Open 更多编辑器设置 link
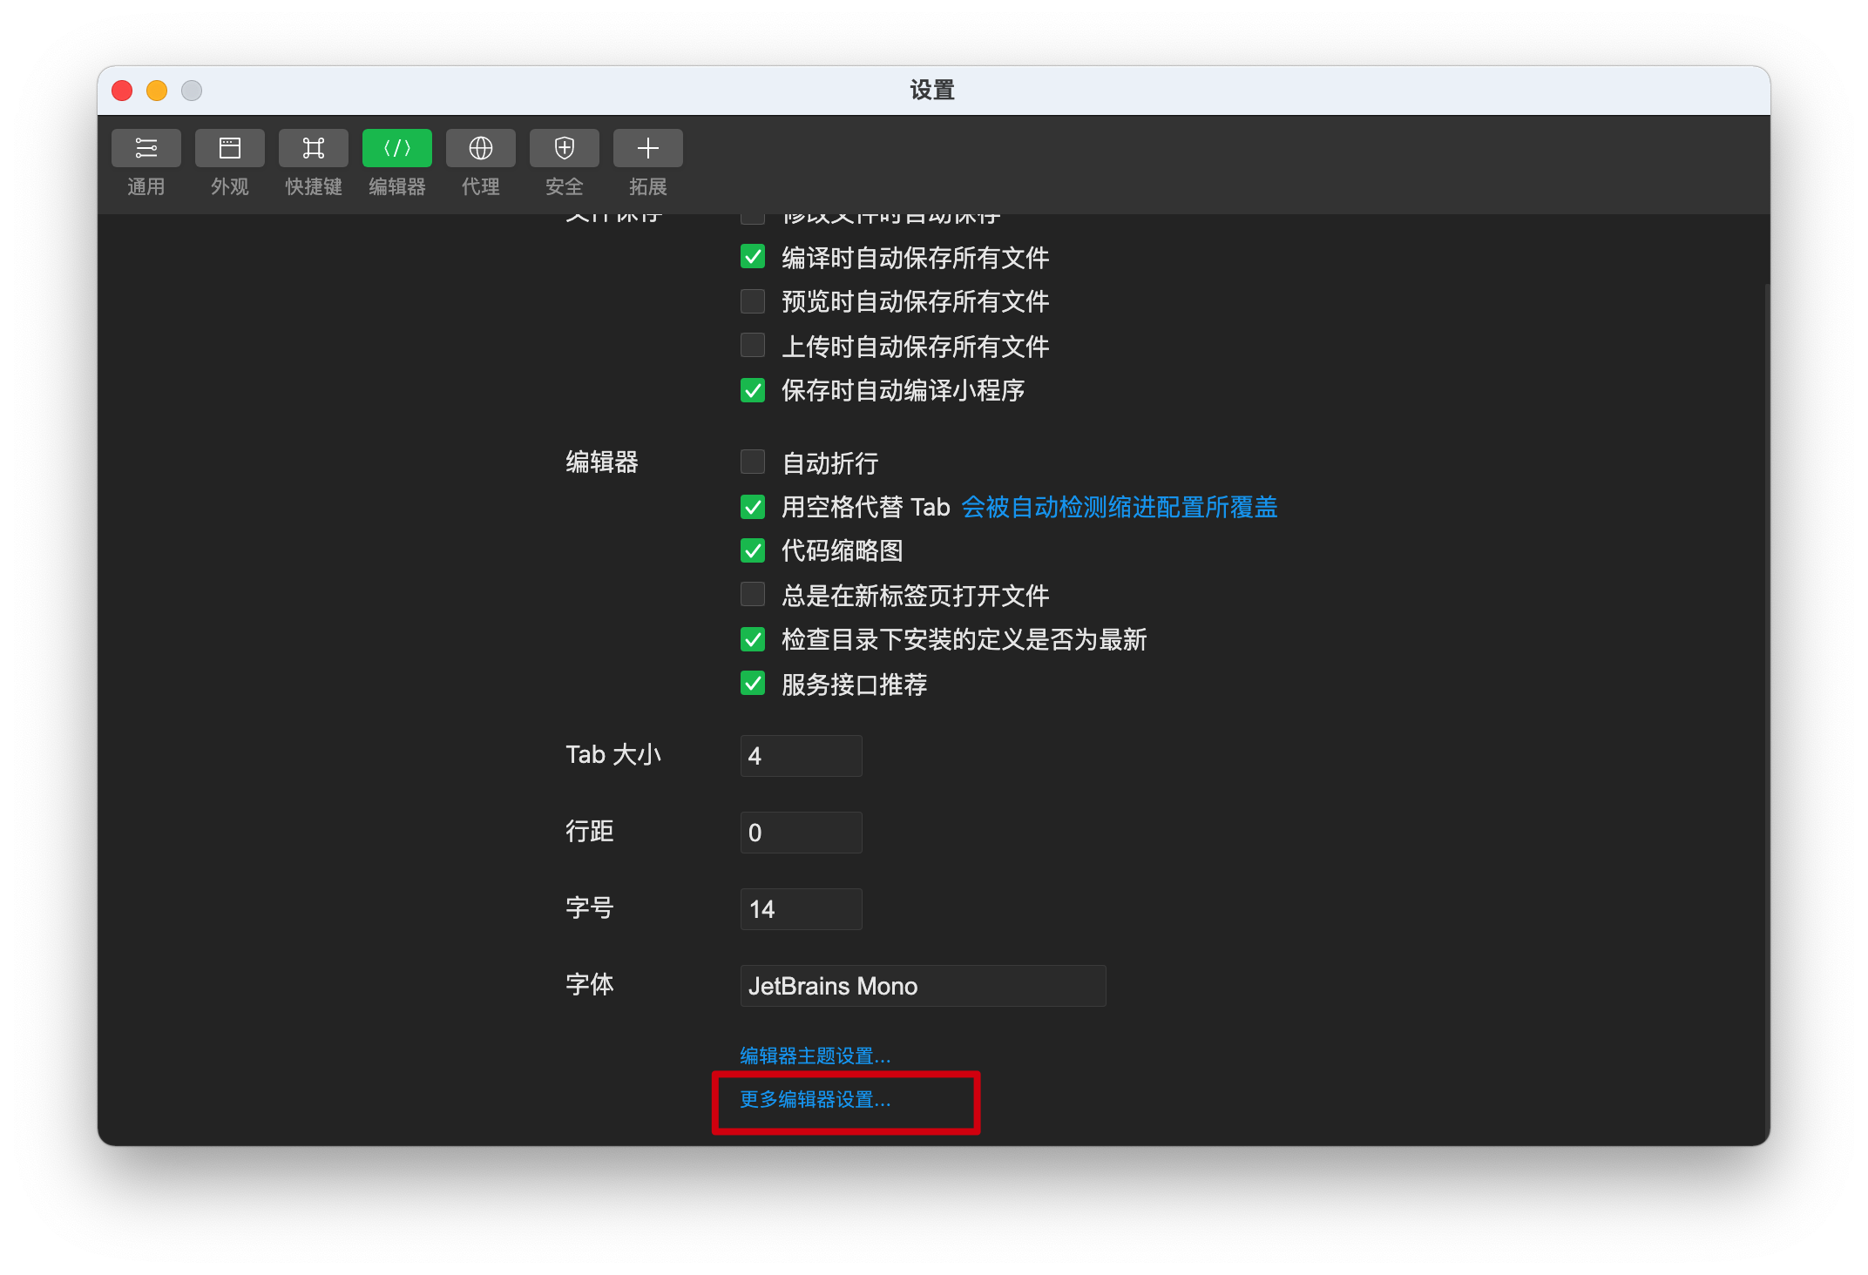 pyautogui.click(x=815, y=1099)
